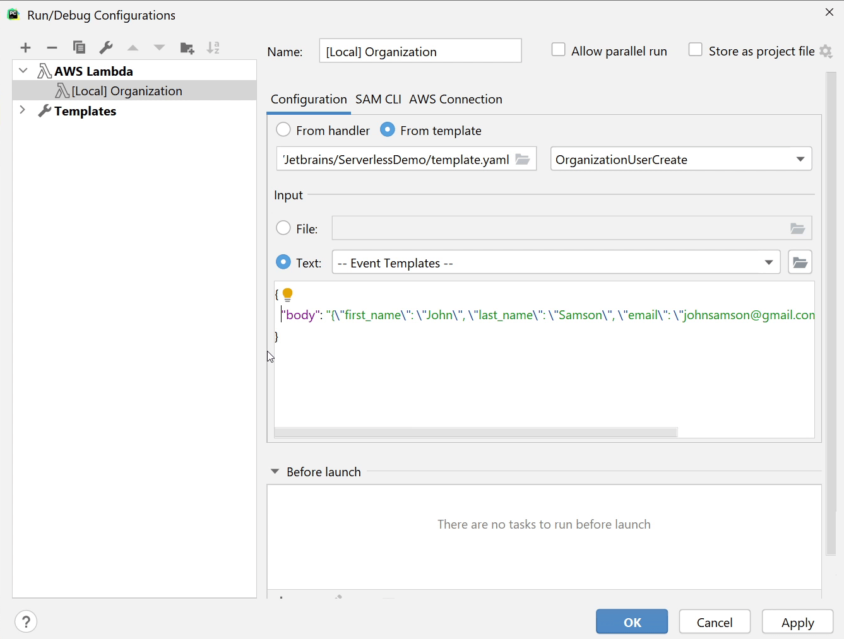
Task: Select the From handler radio button
Action: (283, 130)
